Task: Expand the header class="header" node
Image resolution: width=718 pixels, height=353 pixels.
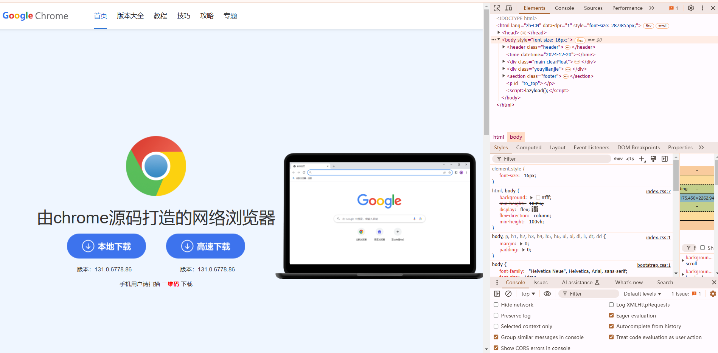Action: coord(504,47)
